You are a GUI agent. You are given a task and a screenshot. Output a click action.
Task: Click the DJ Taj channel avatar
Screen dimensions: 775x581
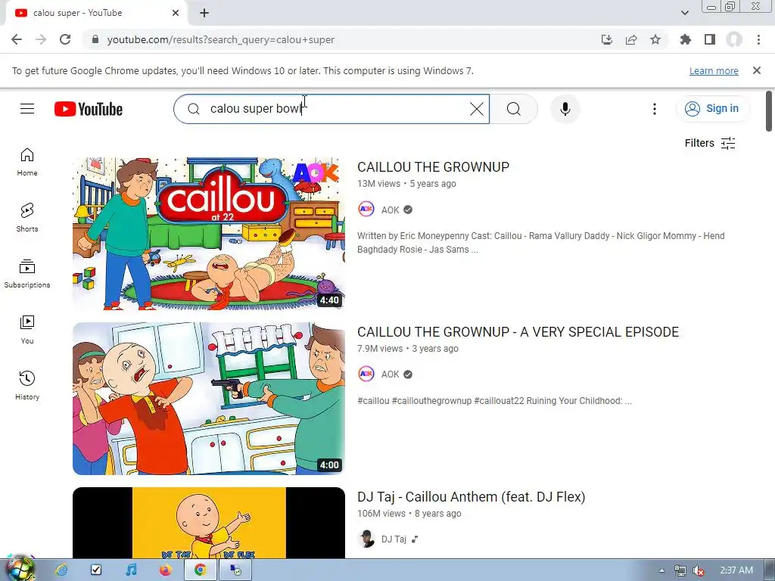click(x=366, y=539)
